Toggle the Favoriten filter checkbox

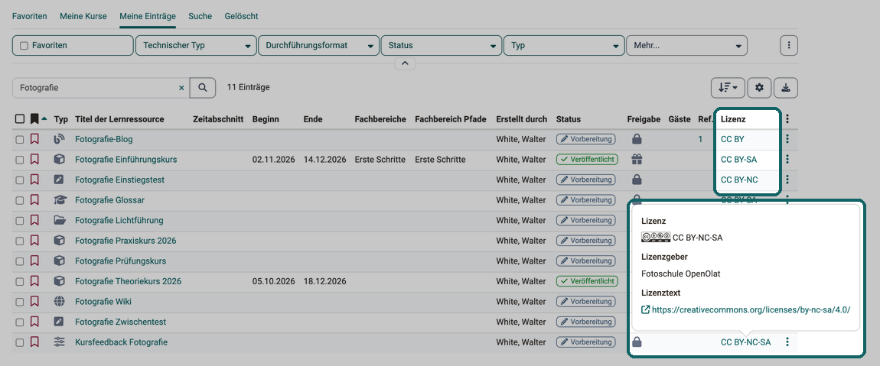[x=24, y=46]
